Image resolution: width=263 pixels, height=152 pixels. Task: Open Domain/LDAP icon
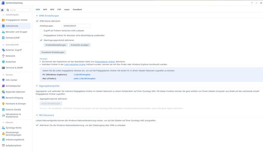pyautogui.click(x=3, y=38)
